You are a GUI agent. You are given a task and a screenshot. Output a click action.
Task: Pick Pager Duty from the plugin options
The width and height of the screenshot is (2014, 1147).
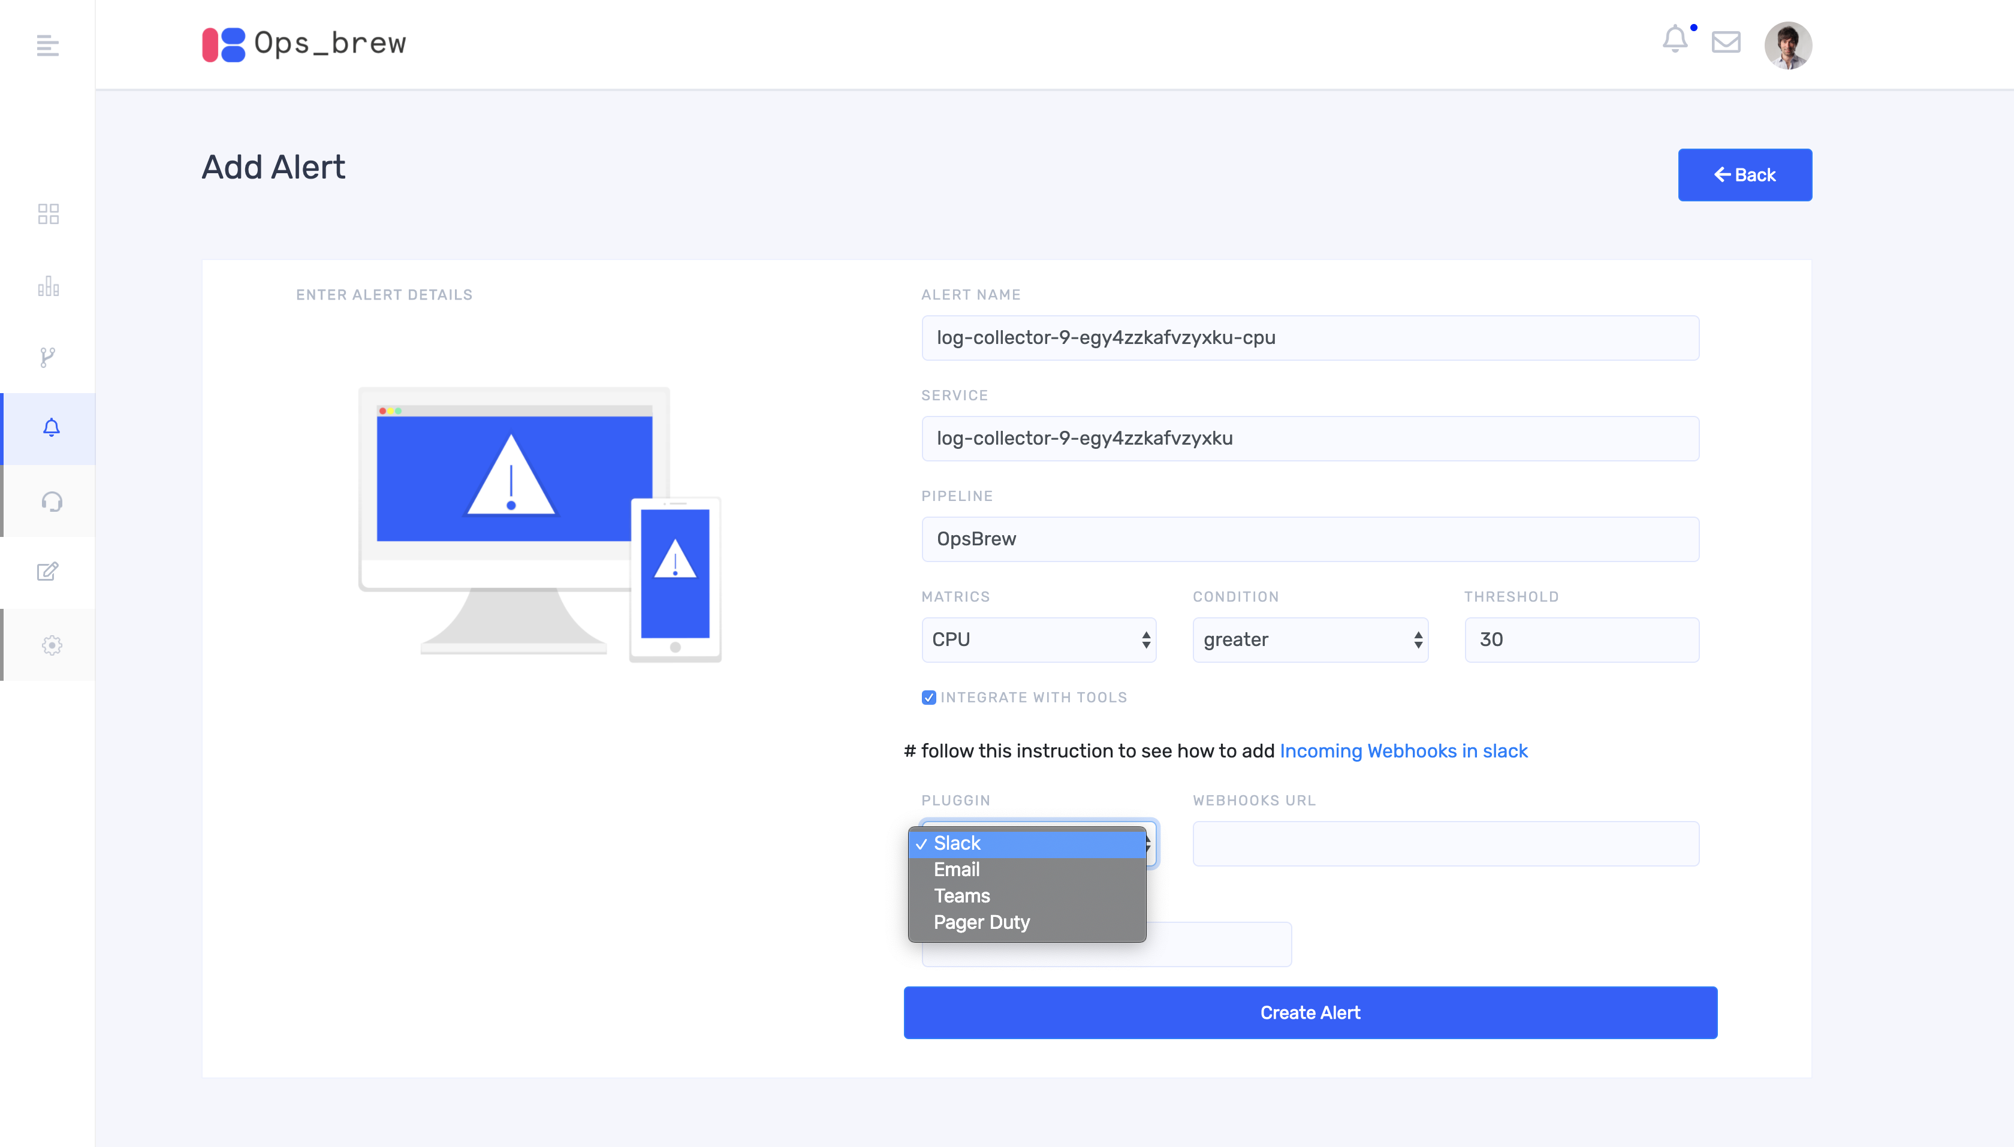point(981,922)
